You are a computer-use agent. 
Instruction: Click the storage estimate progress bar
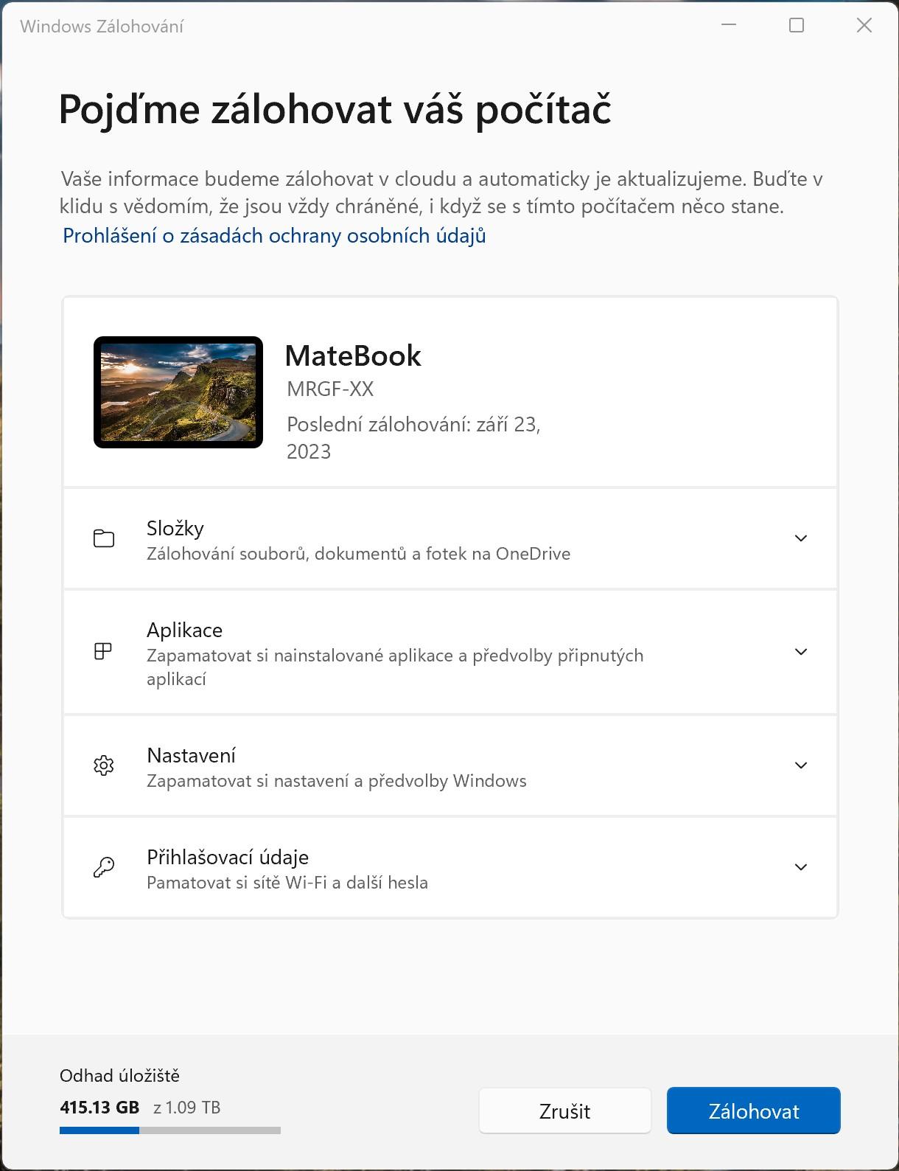click(x=170, y=1130)
